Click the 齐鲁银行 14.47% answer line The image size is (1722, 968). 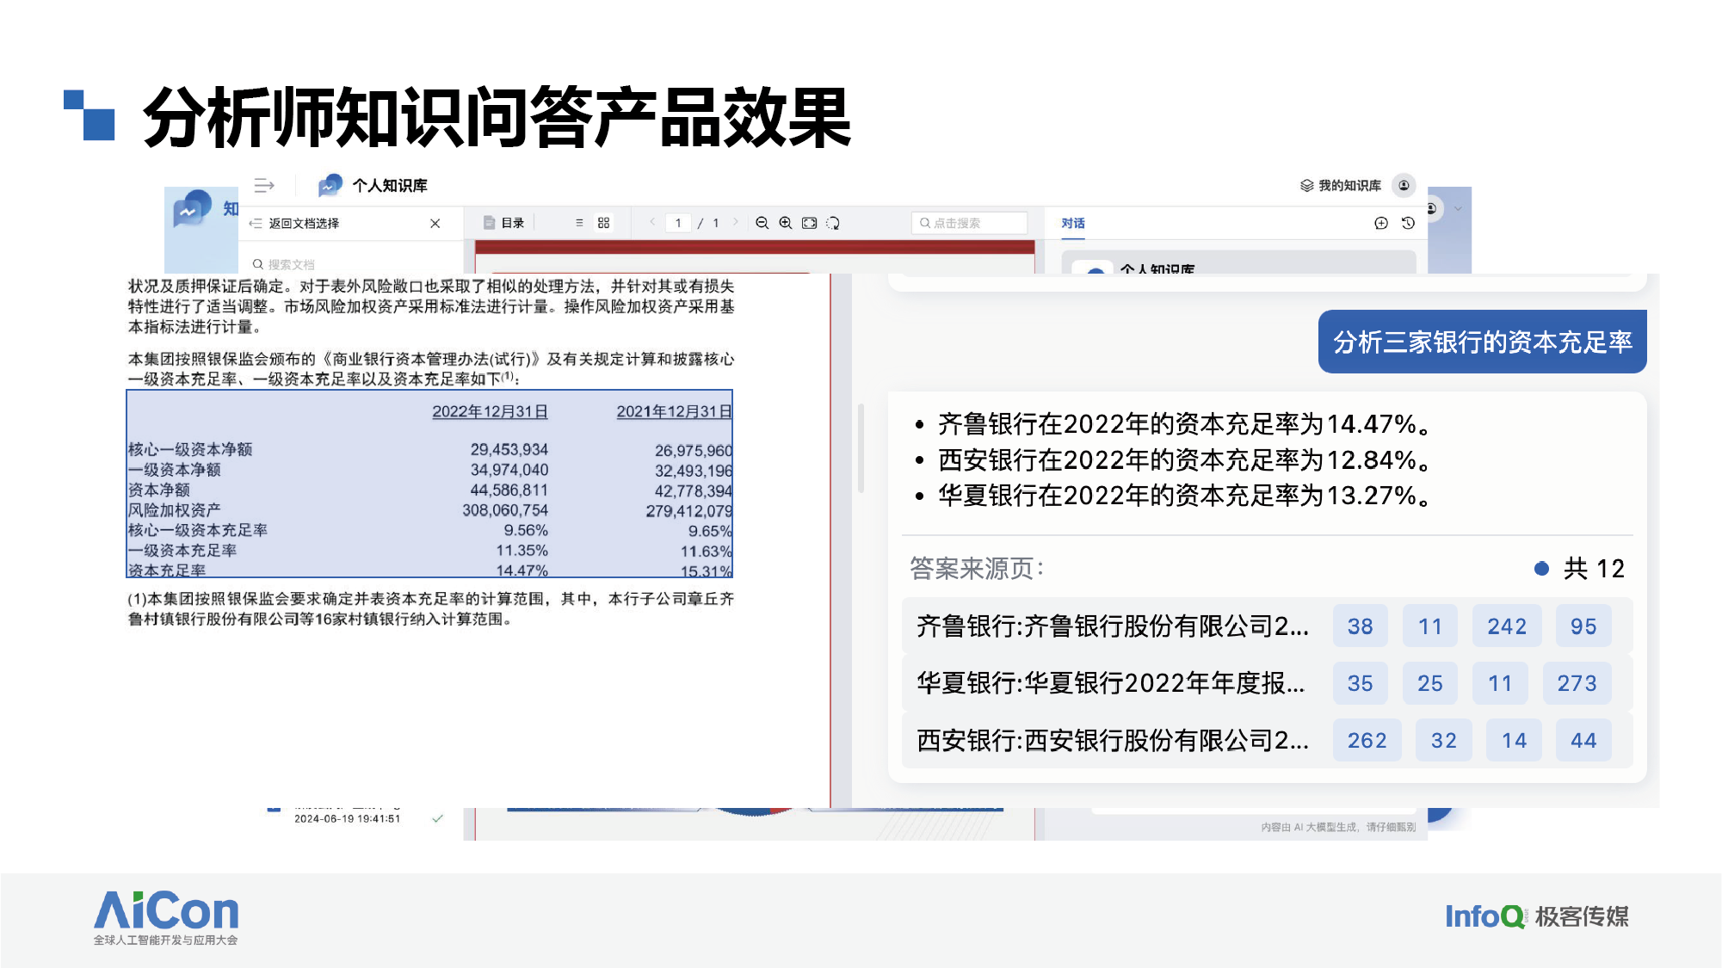(x=1185, y=424)
